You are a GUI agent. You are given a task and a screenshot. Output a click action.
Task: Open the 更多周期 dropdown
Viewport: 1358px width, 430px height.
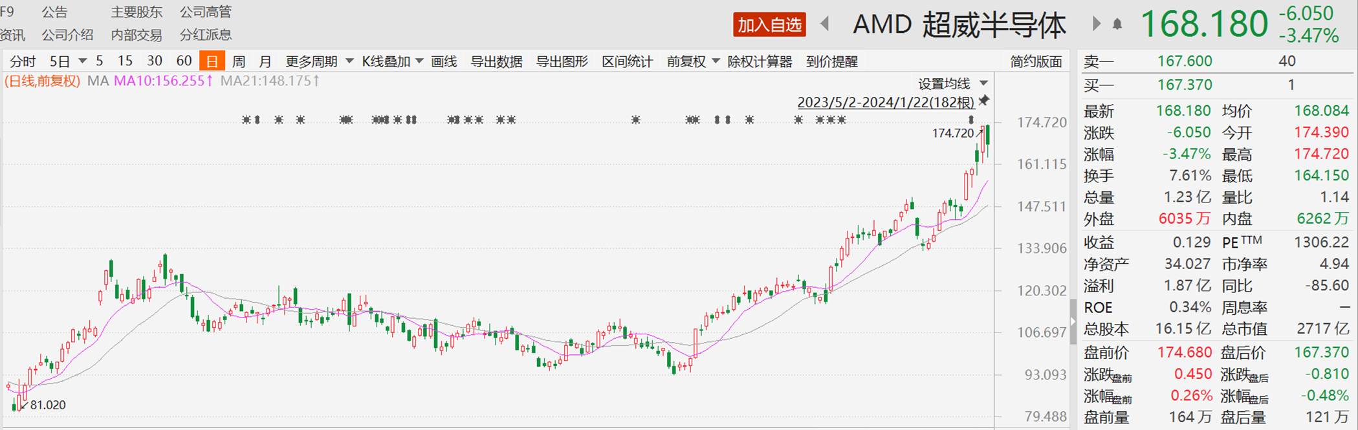point(319,61)
